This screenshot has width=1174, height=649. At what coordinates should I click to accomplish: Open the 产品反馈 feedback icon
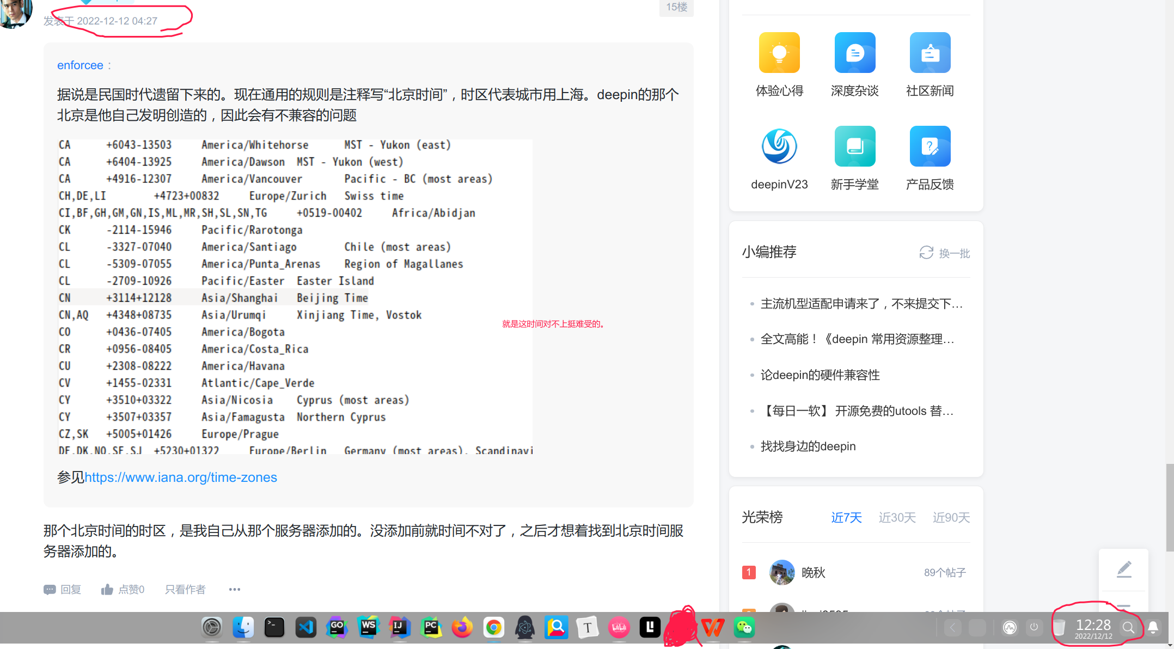point(930,146)
